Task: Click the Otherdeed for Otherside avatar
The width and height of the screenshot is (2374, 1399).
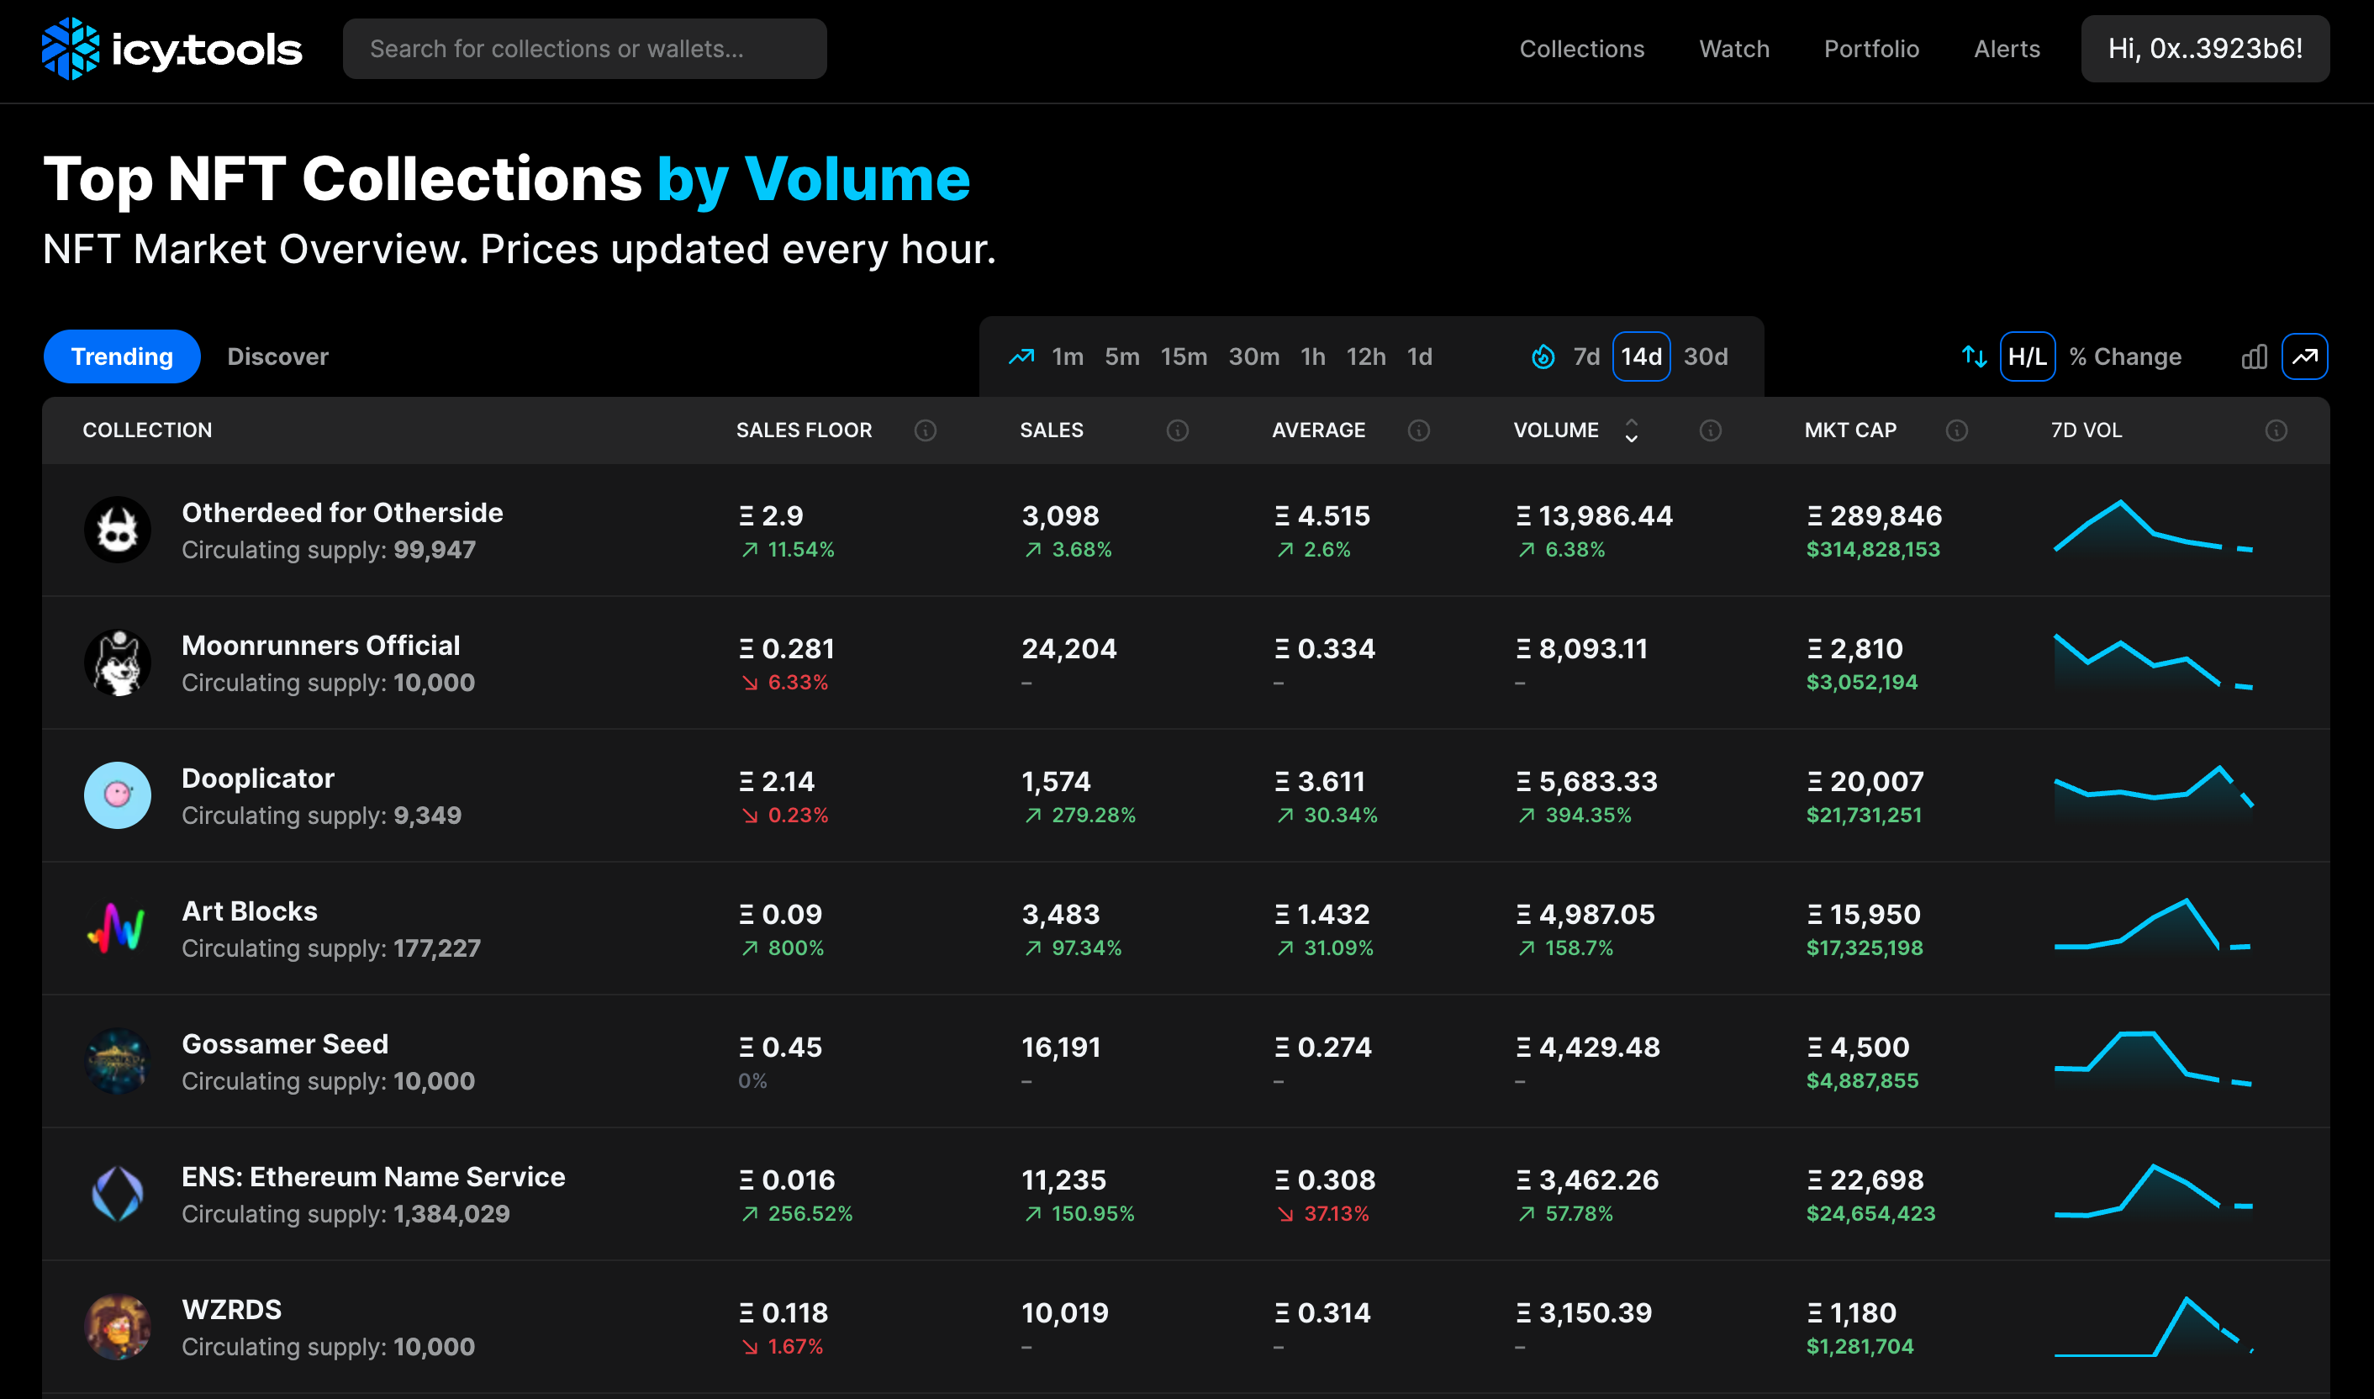Action: click(118, 530)
